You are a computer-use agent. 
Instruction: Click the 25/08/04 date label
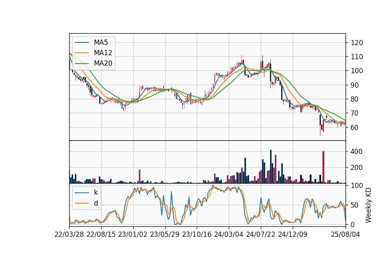pos(345,234)
